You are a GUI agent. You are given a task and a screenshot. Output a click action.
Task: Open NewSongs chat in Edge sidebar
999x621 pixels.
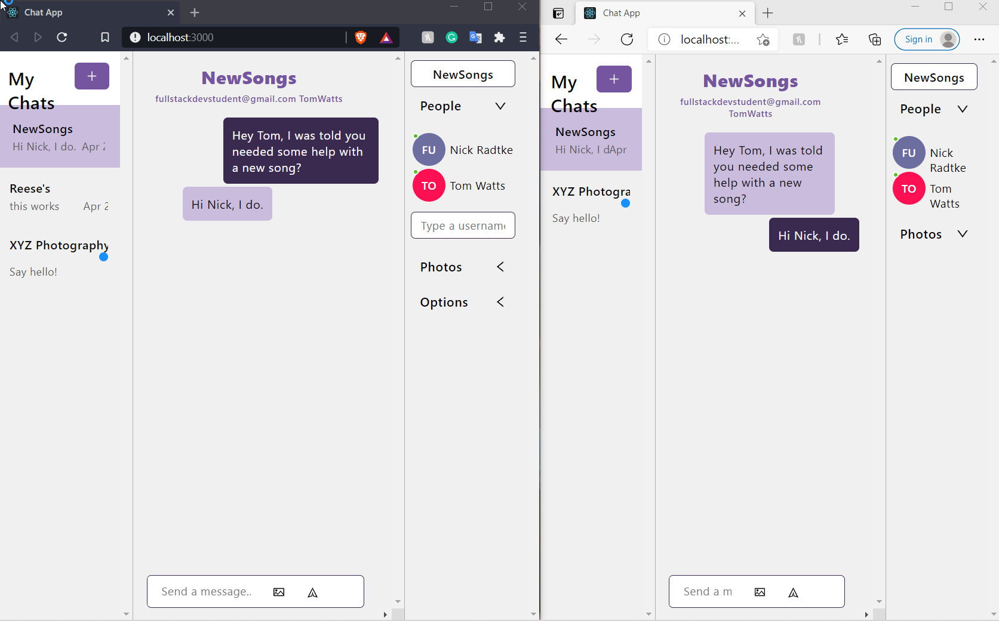(x=591, y=140)
